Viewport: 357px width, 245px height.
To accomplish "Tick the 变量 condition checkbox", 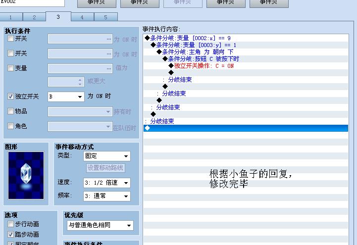I will pyautogui.click(x=10, y=68).
